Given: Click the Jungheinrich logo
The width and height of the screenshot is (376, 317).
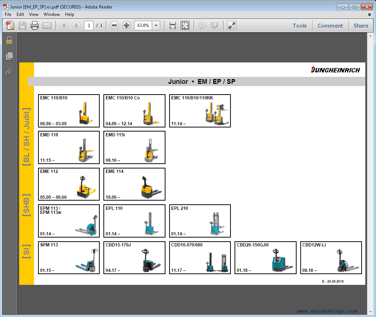Looking at the screenshot, I should click(335, 70).
